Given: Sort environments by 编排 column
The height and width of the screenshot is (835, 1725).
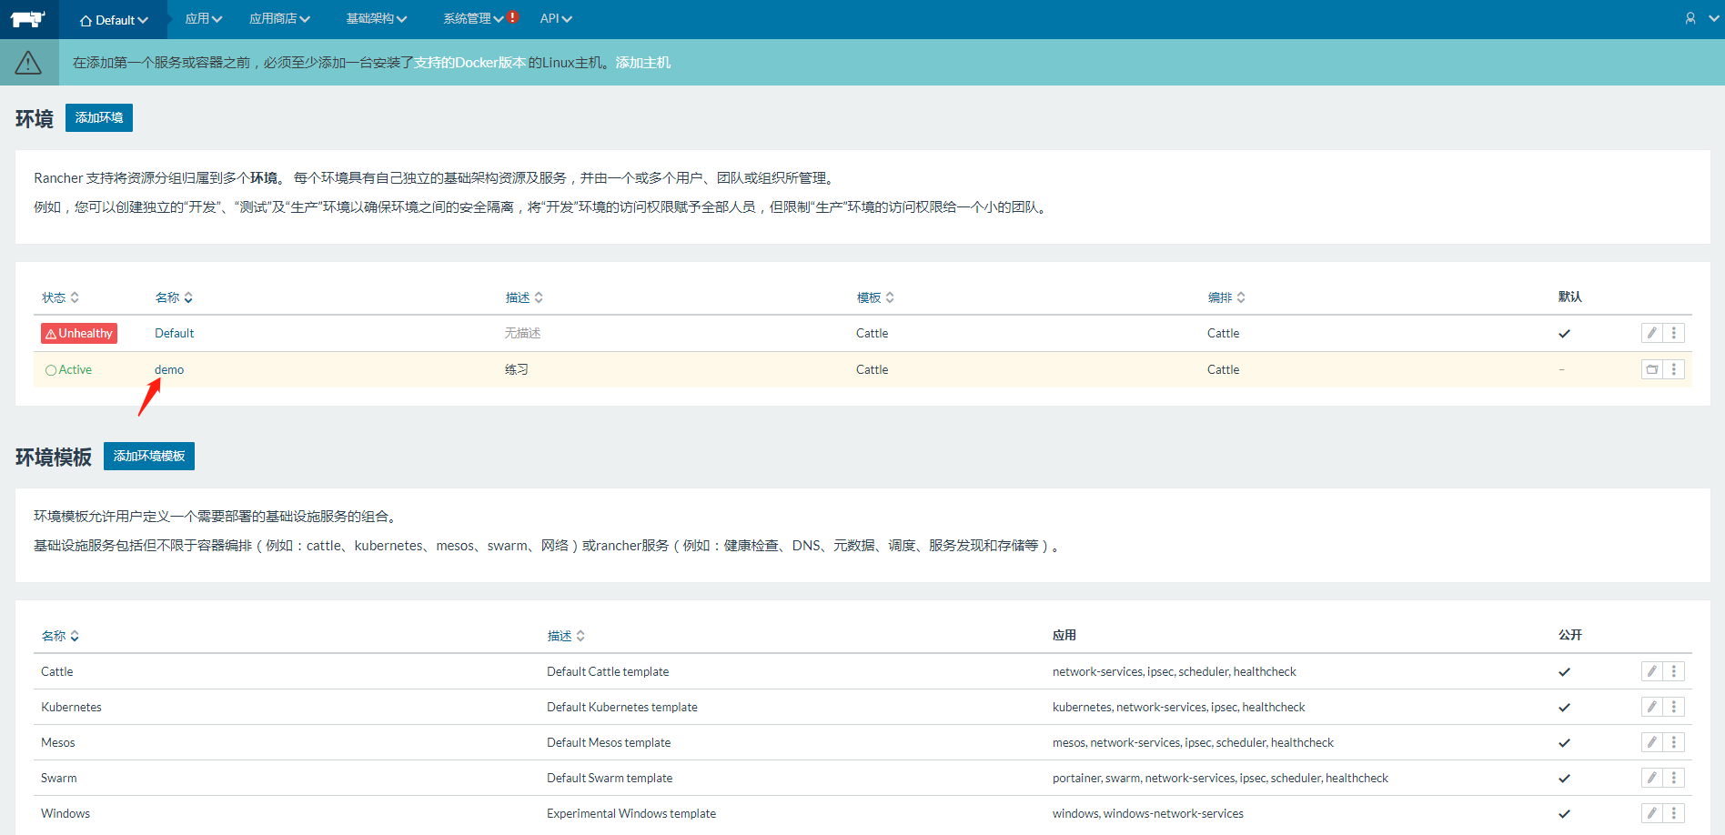Looking at the screenshot, I should pos(1227,297).
